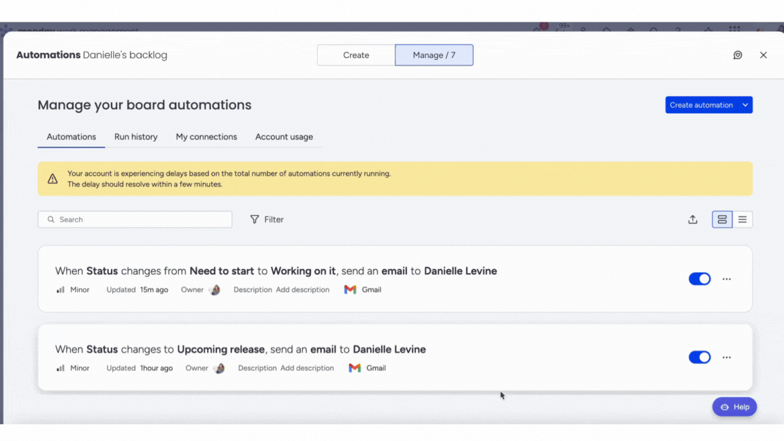Click the Filter button
784x441 pixels.
click(x=267, y=220)
